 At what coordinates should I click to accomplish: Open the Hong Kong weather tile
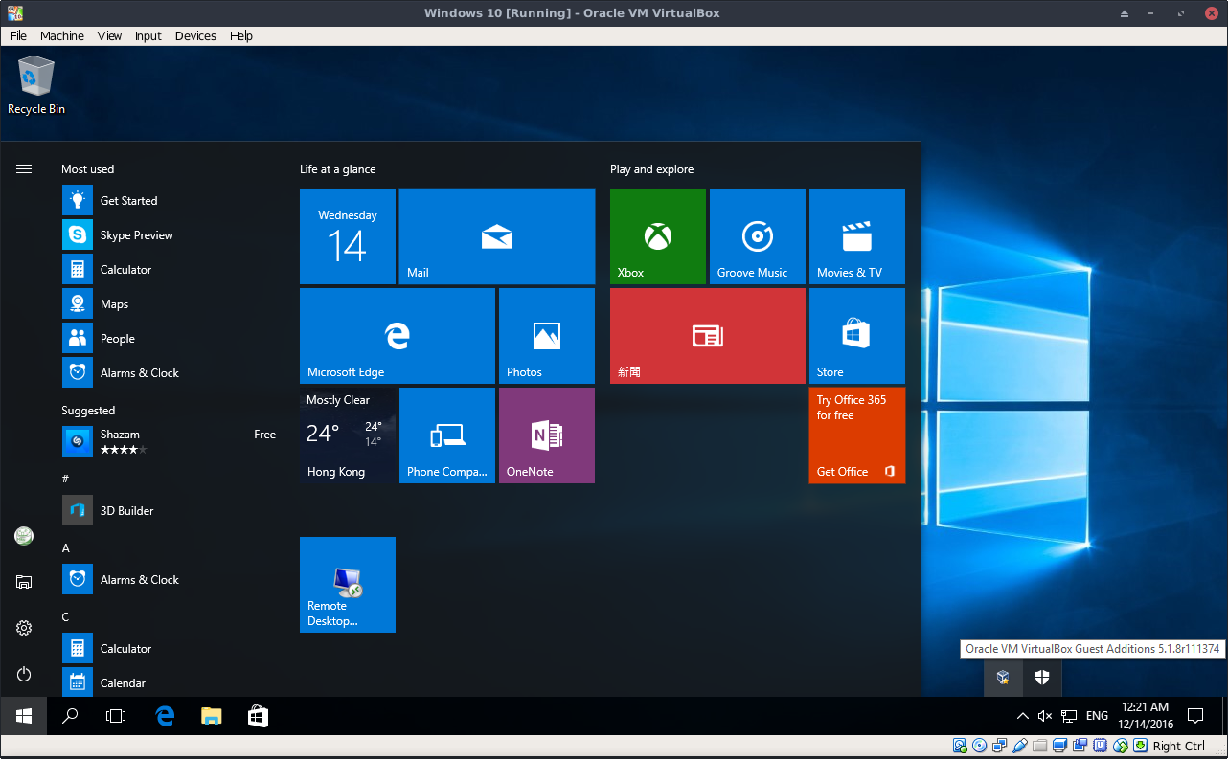coord(348,435)
